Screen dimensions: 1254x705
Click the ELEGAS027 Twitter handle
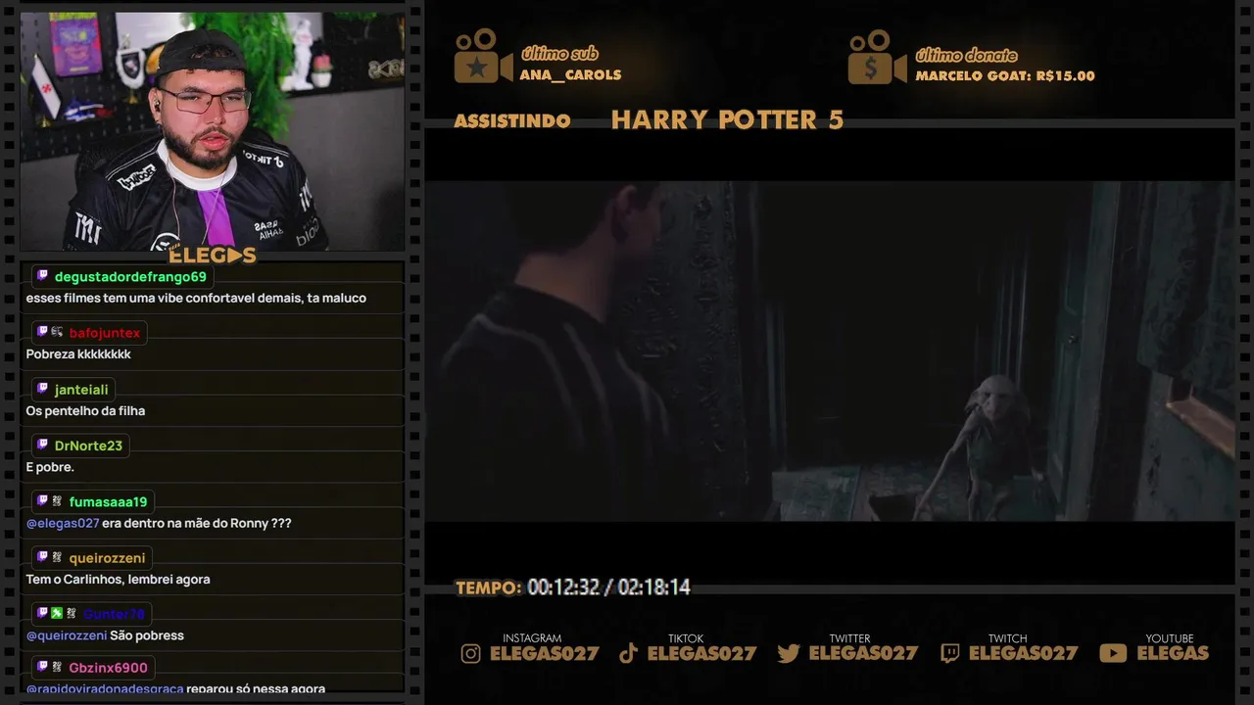point(864,653)
